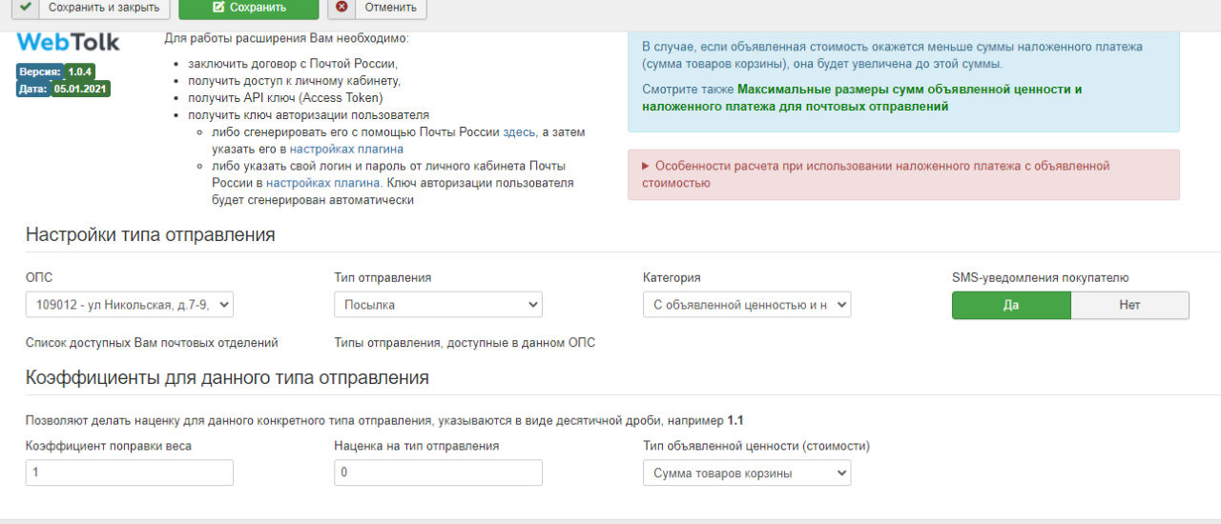Open the Тип объявленной ценности dropdown
Screen dimensions: 1221x524
pos(747,473)
